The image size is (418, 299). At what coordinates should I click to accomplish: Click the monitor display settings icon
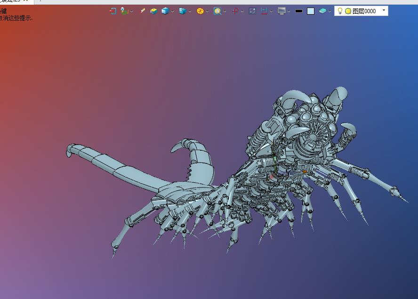(x=282, y=11)
